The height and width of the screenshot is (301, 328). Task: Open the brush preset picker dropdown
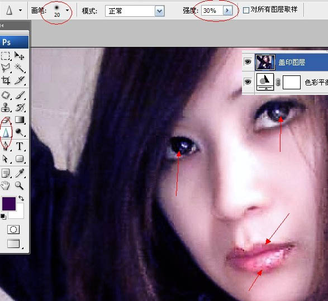point(67,10)
